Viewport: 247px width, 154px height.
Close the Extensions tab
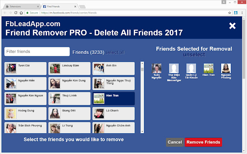coord(38,7)
